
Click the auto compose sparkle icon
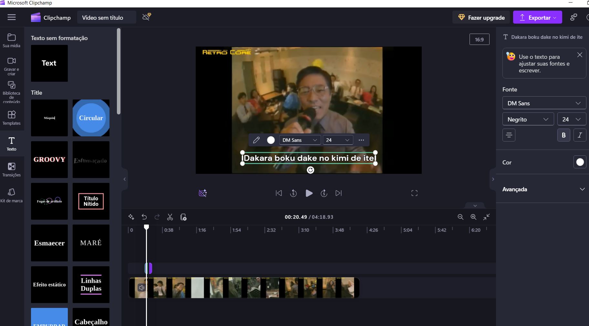131,217
